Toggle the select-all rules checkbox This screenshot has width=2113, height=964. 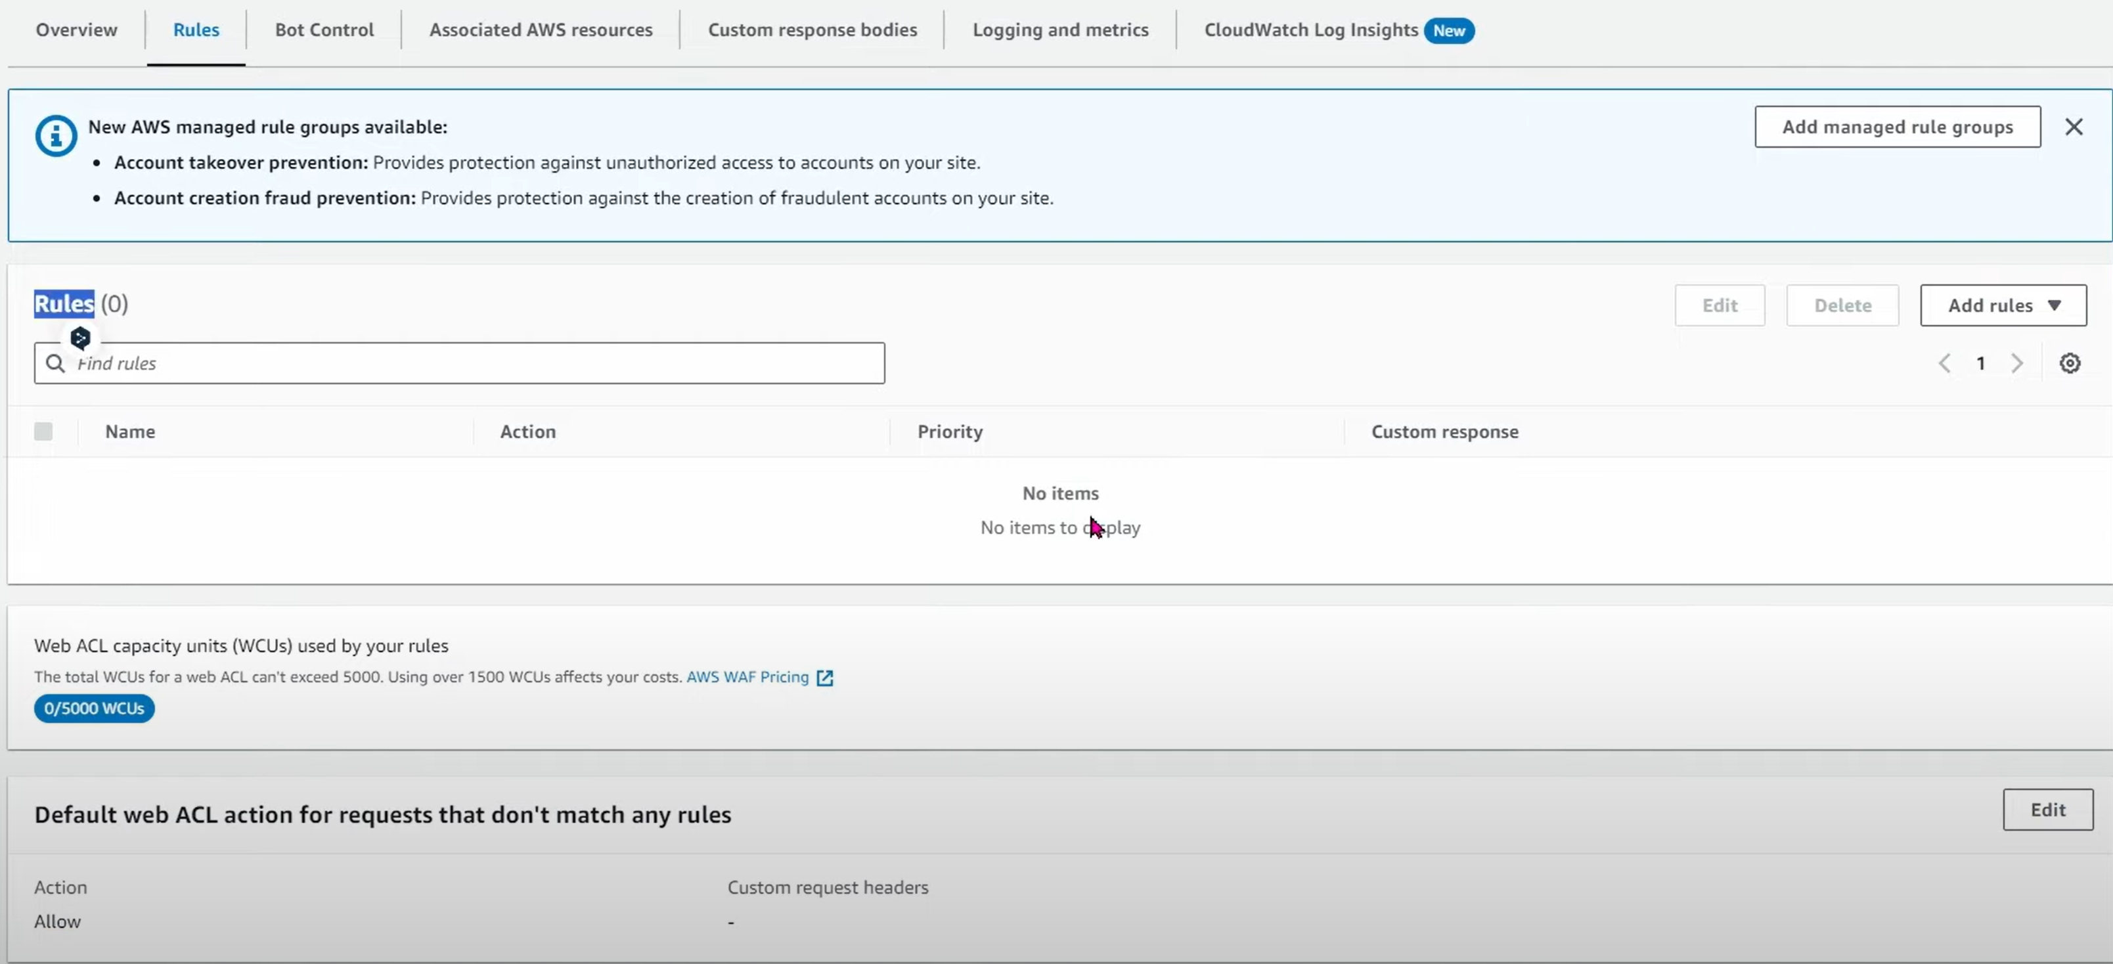[x=43, y=431]
